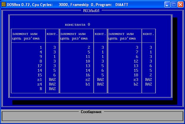Click element b1 in the middle table
This screenshot has width=185, height=124.
(x=88, y=84)
